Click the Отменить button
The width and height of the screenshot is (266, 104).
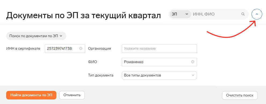tap(72, 95)
